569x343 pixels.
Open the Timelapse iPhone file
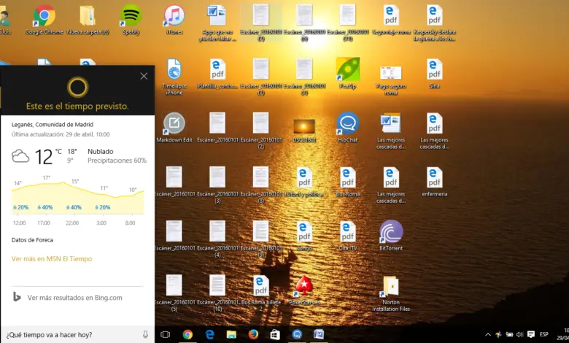[x=174, y=77]
